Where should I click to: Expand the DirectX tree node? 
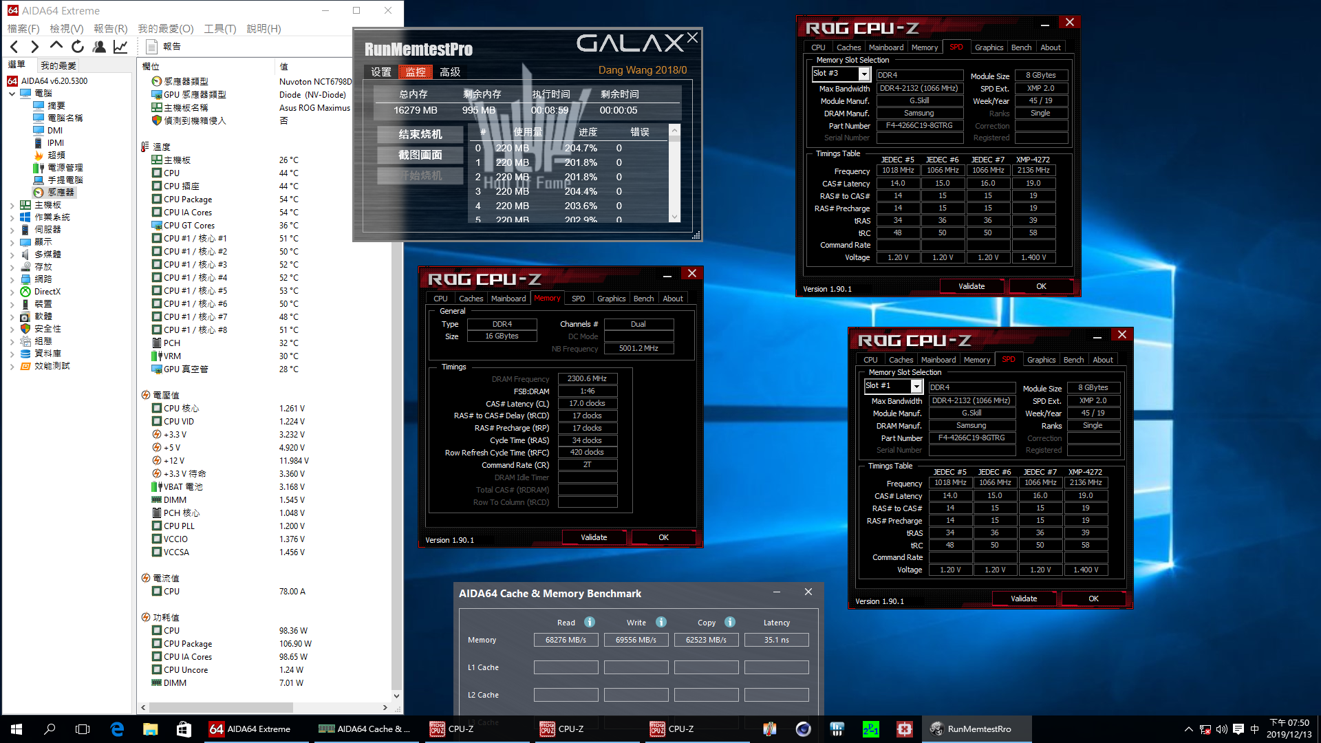click(12, 292)
